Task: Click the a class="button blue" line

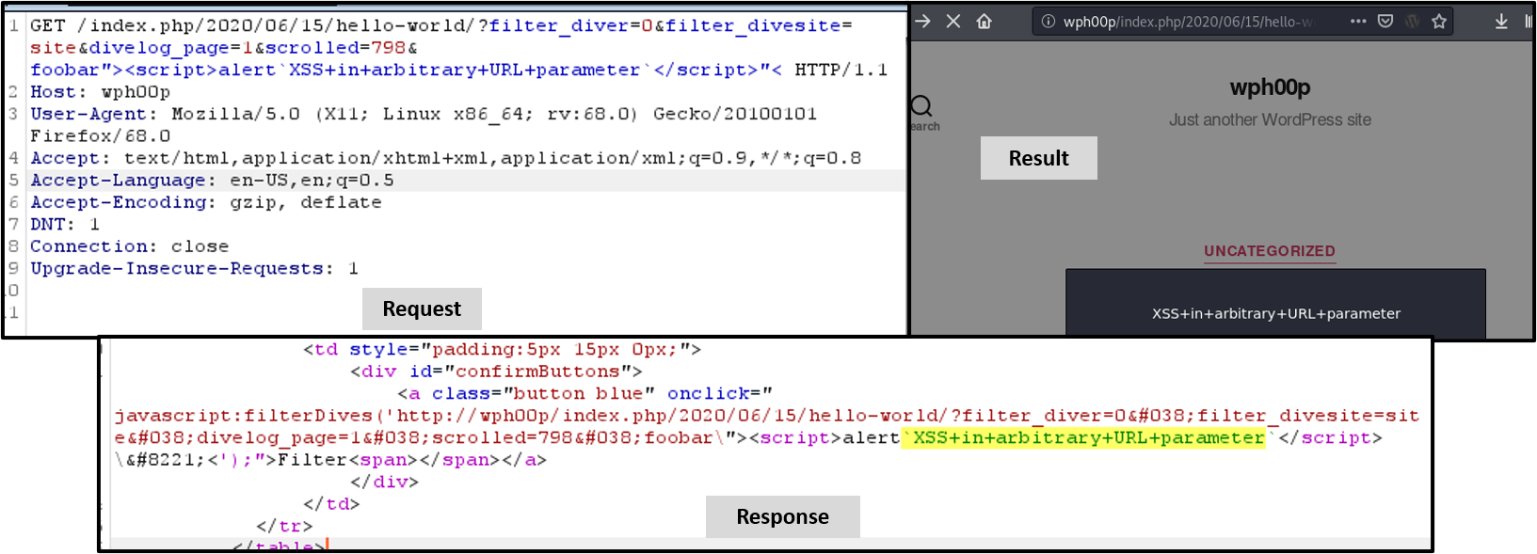Action: [x=584, y=394]
